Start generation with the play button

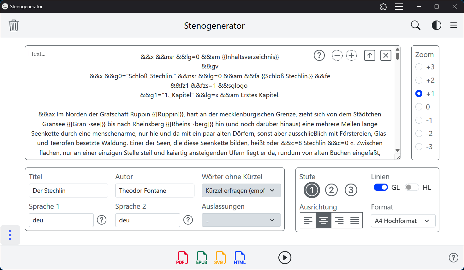click(285, 257)
